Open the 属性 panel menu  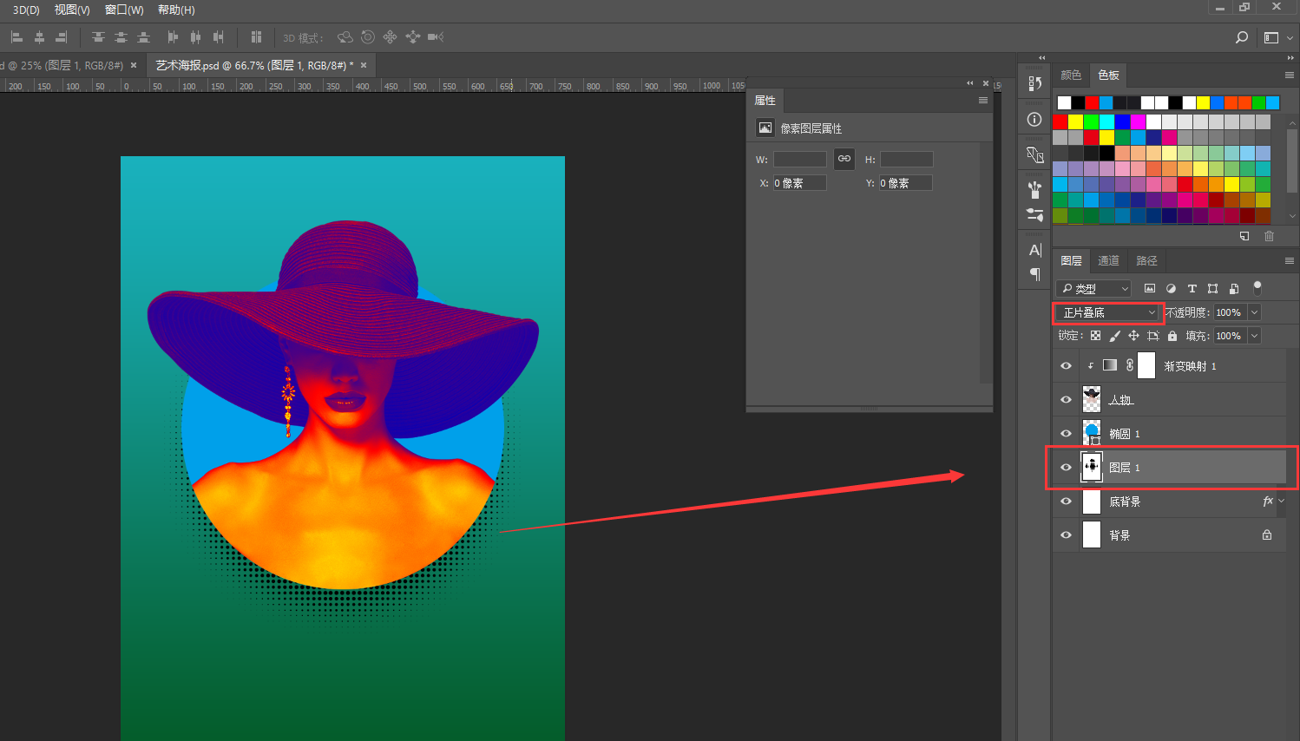983,101
